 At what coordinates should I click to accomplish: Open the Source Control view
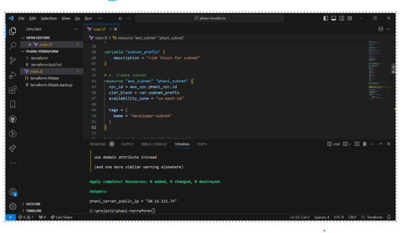pos(12,60)
